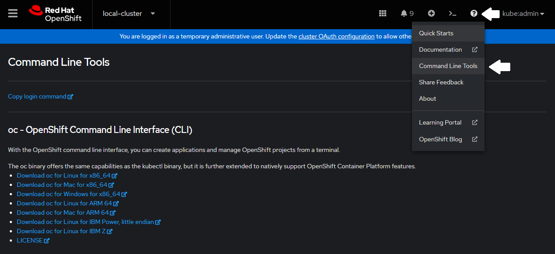Click the Command Line Tools page heading
Screen dimensions: 555x254
point(59,62)
